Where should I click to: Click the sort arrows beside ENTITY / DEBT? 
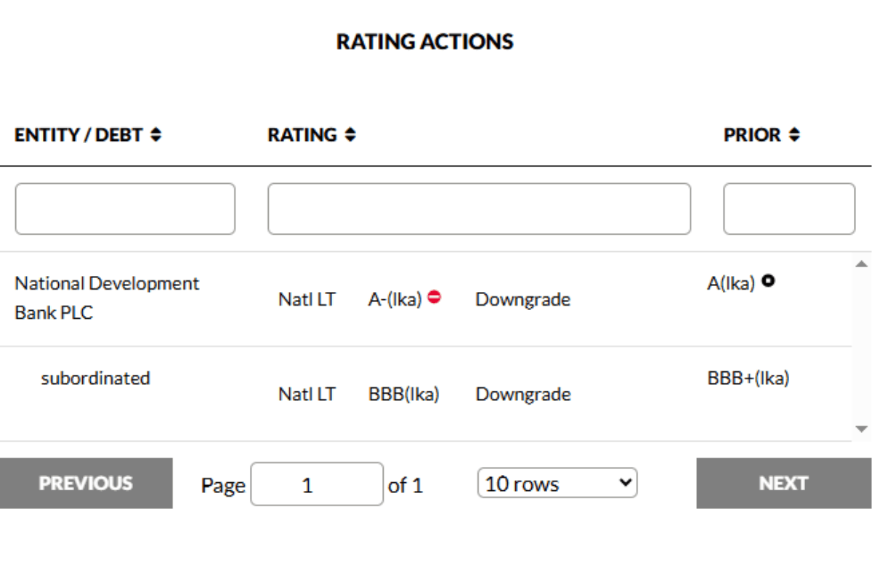[156, 135]
